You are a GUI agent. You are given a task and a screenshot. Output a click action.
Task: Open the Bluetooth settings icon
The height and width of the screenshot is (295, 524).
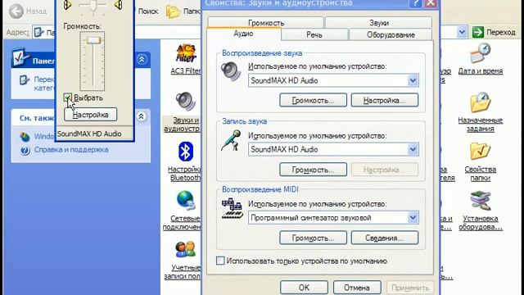pos(186,152)
